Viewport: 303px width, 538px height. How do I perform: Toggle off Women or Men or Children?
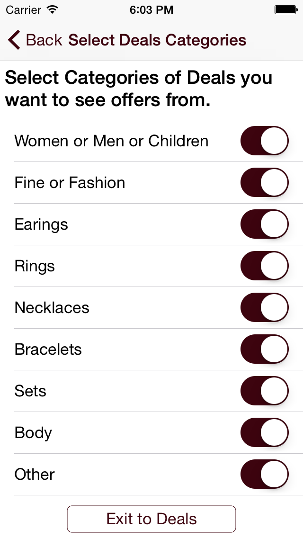[x=264, y=141]
